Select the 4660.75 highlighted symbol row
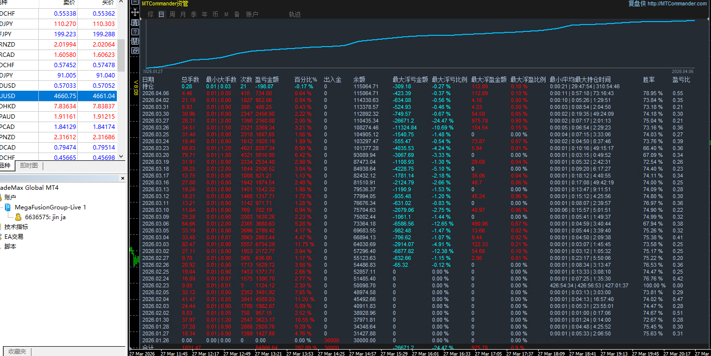The width and height of the screenshot is (711, 356). (x=59, y=96)
